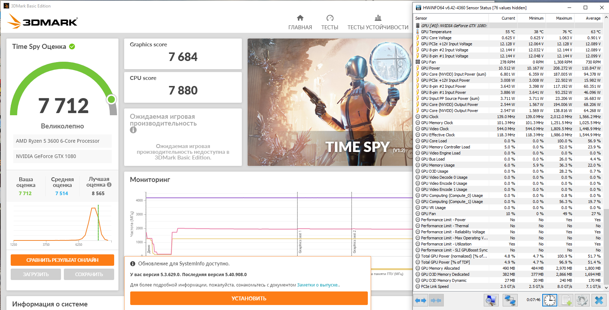Click the ЗАГРУЗИТЬ button
The width and height of the screenshot is (609, 310).
click(x=36, y=274)
